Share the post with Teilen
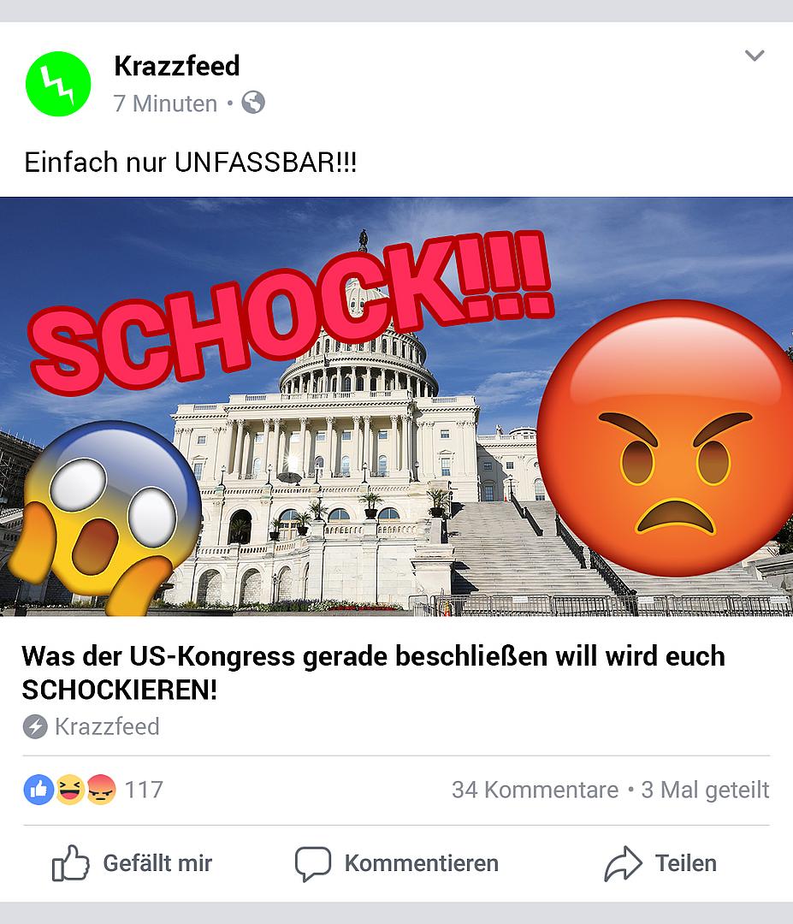The image size is (793, 924). [660, 863]
